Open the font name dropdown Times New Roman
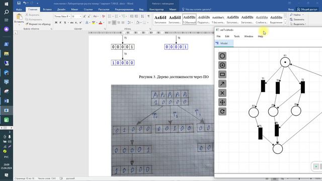This screenshot has height=181, width=322. [x=69, y=16]
